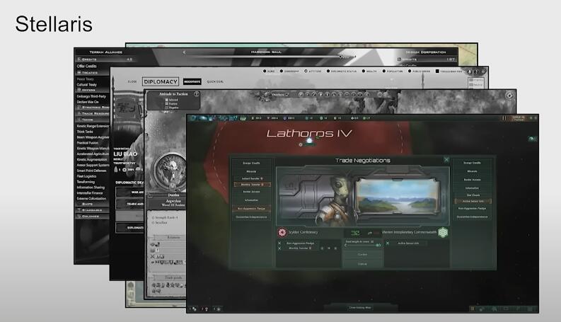This screenshot has height=322, width=561.
Task: Expand Starbases section header
Action: pos(92,210)
